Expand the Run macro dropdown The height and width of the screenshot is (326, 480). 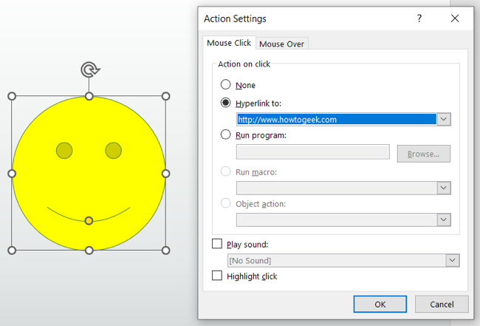click(x=444, y=188)
